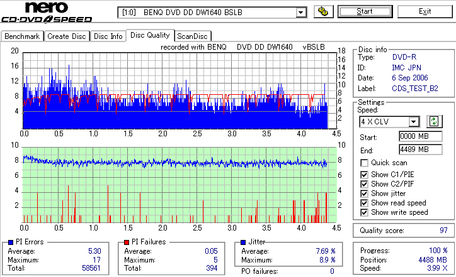
Task: Click the PO failures value 0
Action: tap(332, 271)
